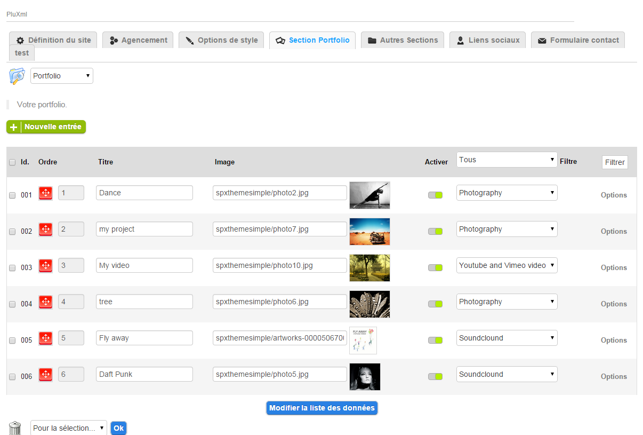Click the red drag icon for row 003

[45, 266]
